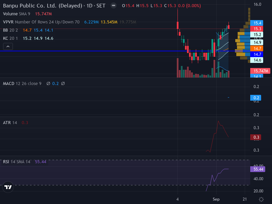The width and height of the screenshot is (272, 204).
Task: Click the Sep date on time axis
Action: [x=216, y=199]
